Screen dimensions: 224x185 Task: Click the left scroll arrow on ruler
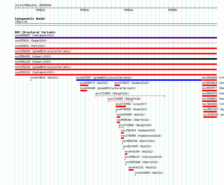tap(16, 8)
